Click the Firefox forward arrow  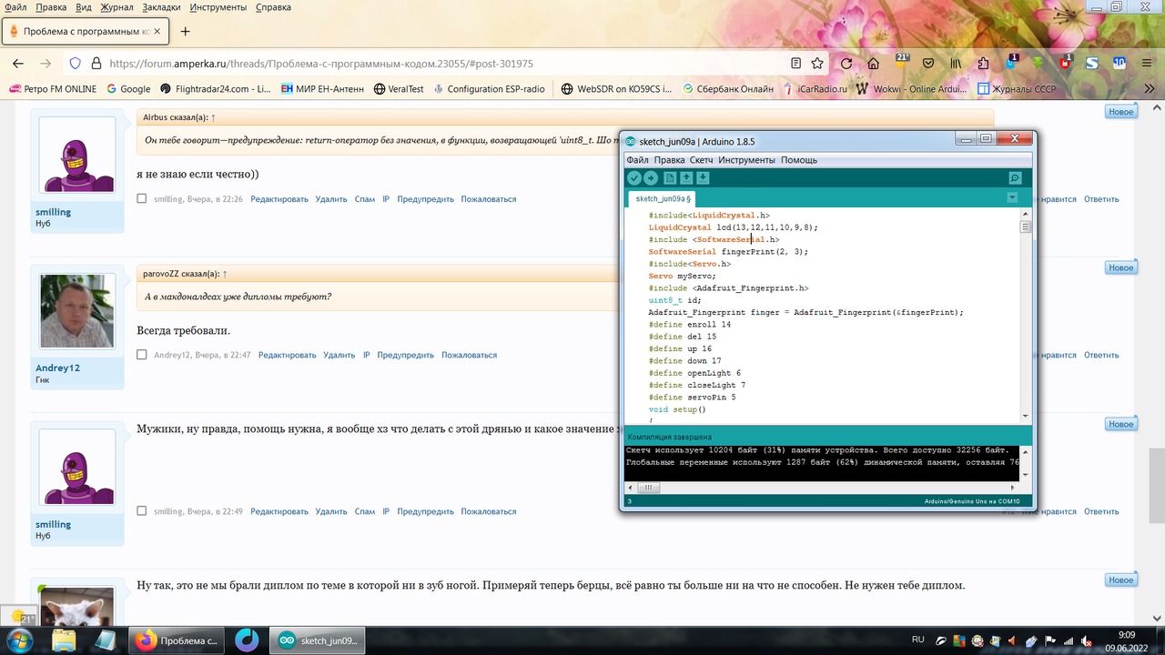[x=46, y=64]
